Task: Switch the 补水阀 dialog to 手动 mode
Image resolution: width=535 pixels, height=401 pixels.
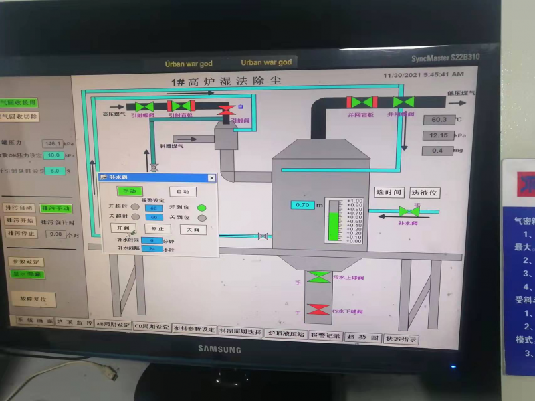Action: (129, 191)
